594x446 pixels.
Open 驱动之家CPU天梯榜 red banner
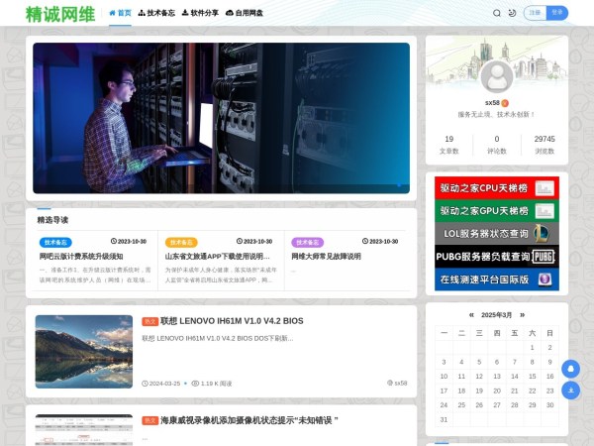pos(483,187)
